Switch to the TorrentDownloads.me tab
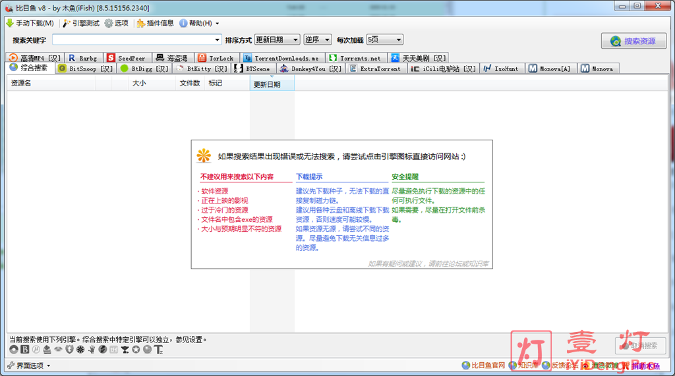Image resolution: width=675 pixels, height=376 pixels. 281,58
